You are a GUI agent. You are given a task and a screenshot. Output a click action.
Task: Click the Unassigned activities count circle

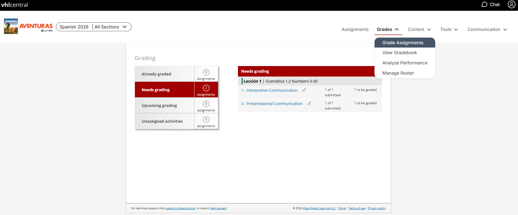(206, 119)
